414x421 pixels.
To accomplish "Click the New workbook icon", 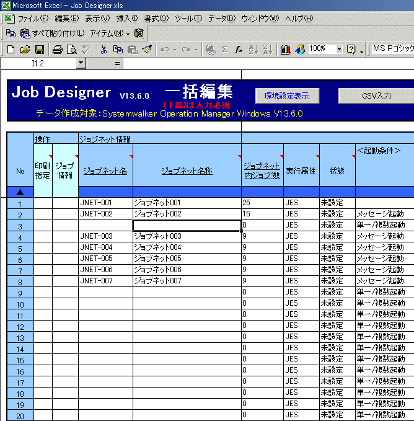I will click(11, 50).
